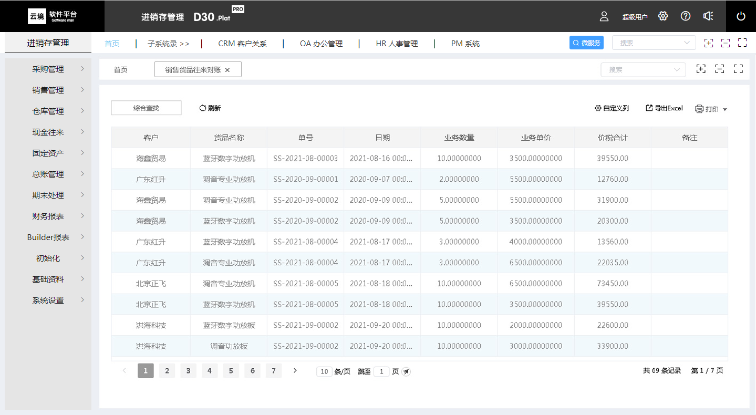Click the announcement speaker icon
Image resolution: width=756 pixels, height=415 pixels.
(708, 16)
